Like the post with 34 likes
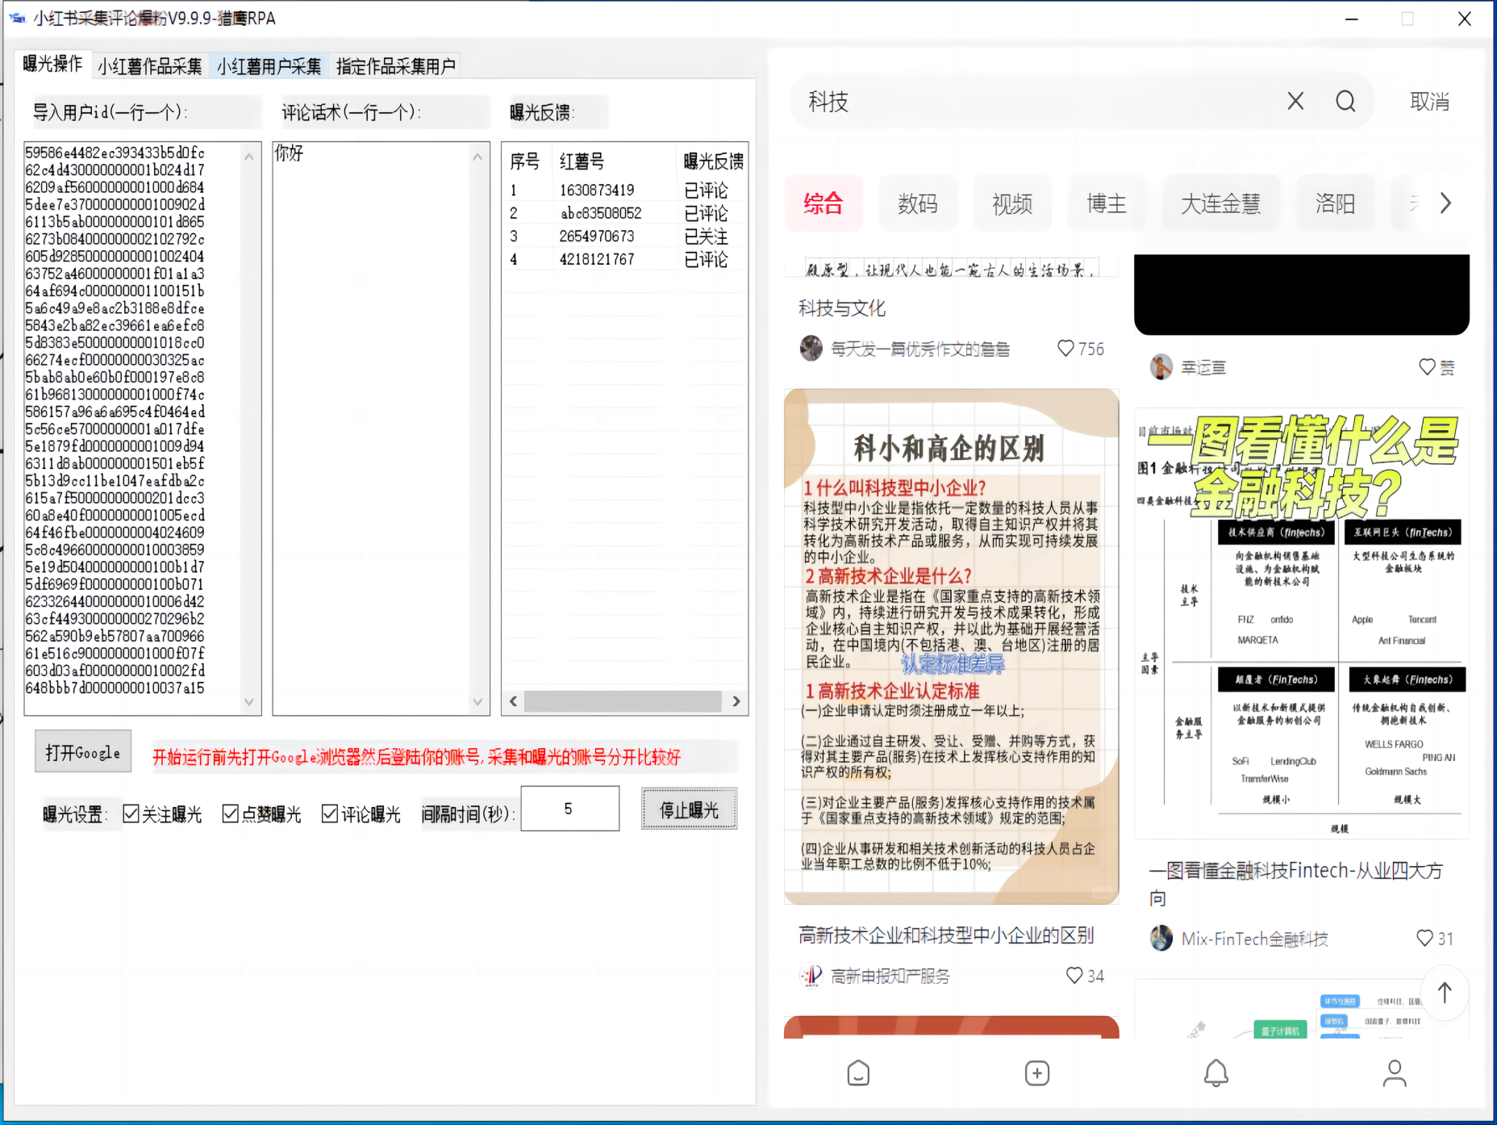The image size is (1497, 1125). click(1074, 975)
